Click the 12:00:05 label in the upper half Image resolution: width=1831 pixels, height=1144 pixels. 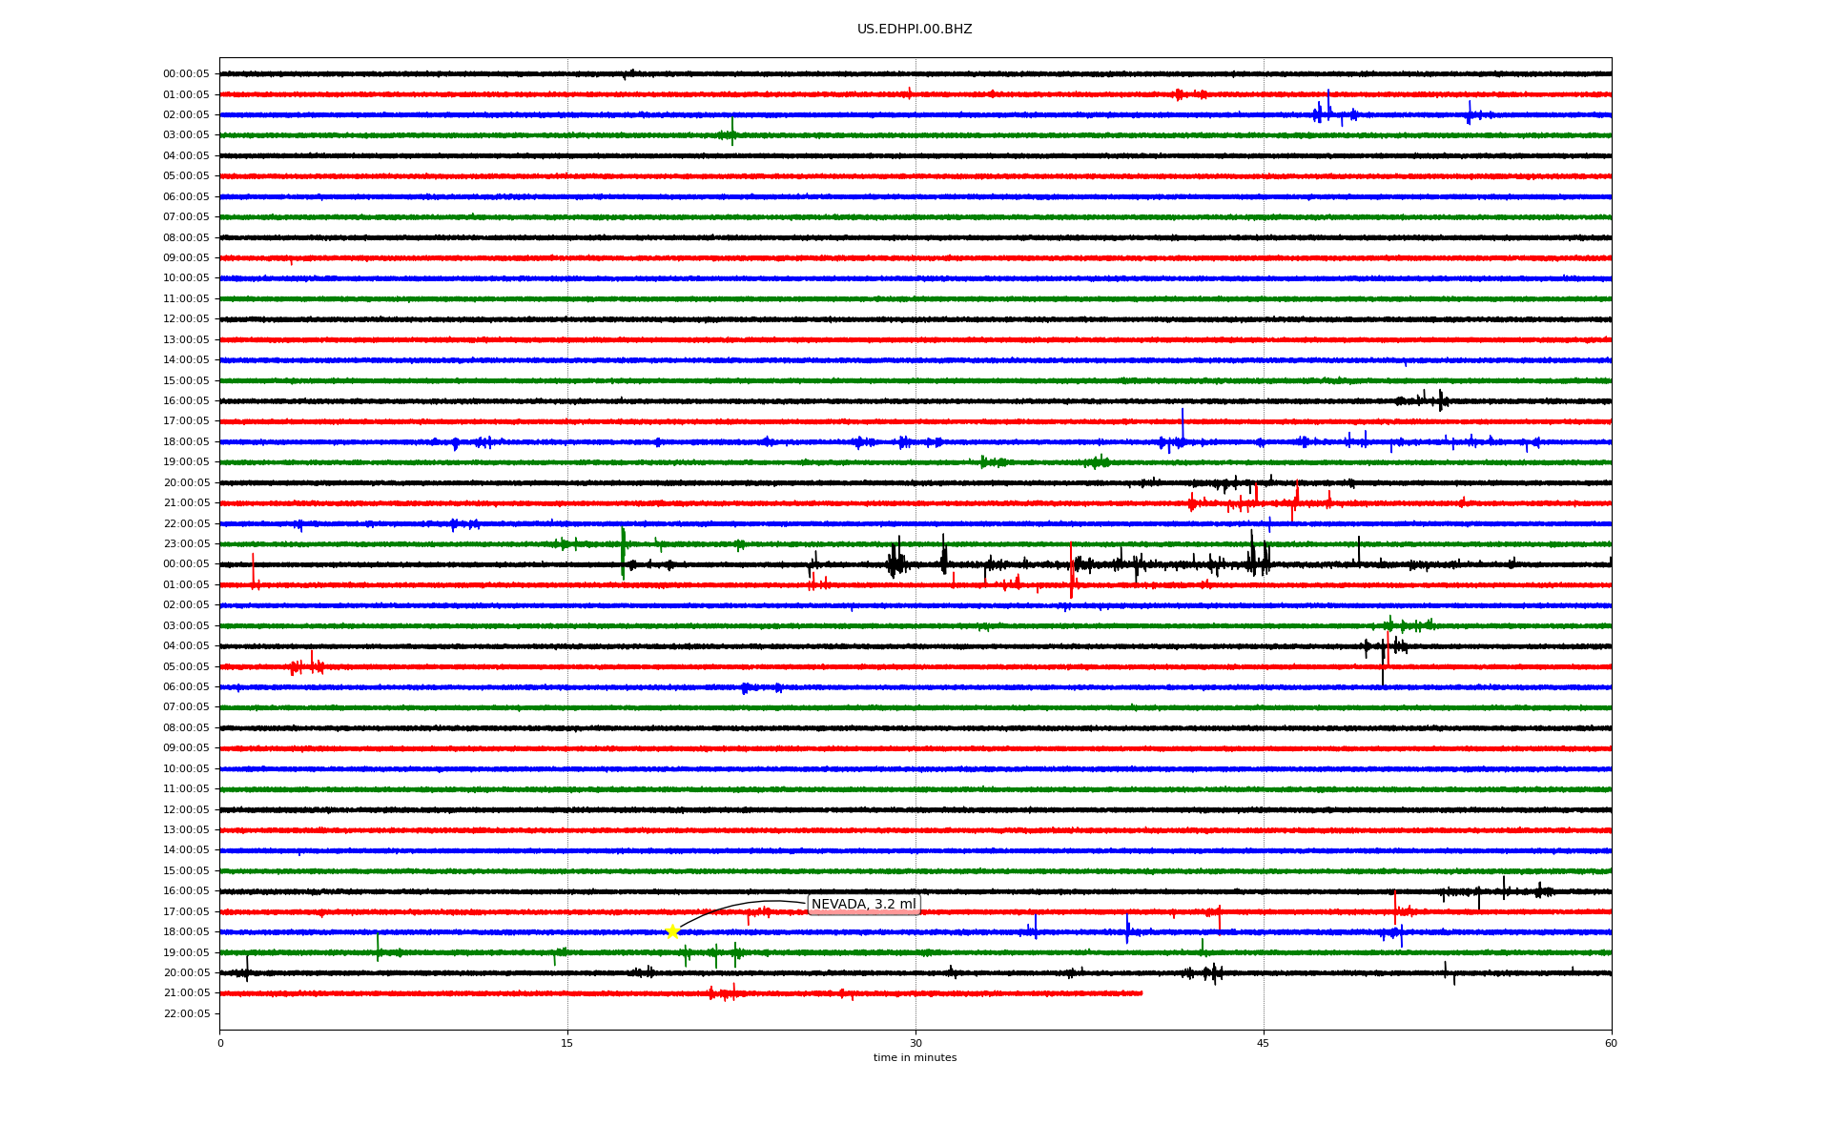click(186, 319)
